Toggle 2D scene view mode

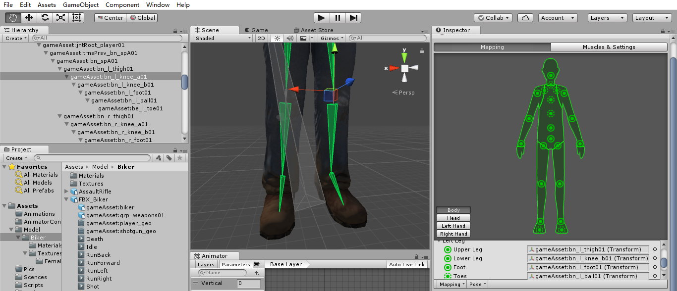click(262, 38)
